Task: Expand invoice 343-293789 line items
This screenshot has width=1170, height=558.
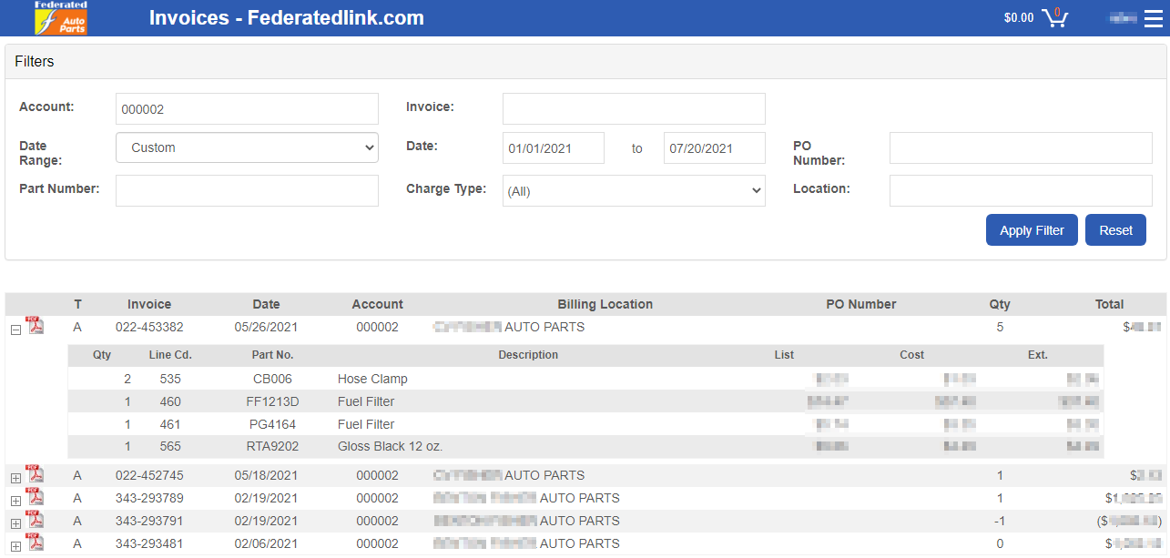Action: tap(15, 501)
